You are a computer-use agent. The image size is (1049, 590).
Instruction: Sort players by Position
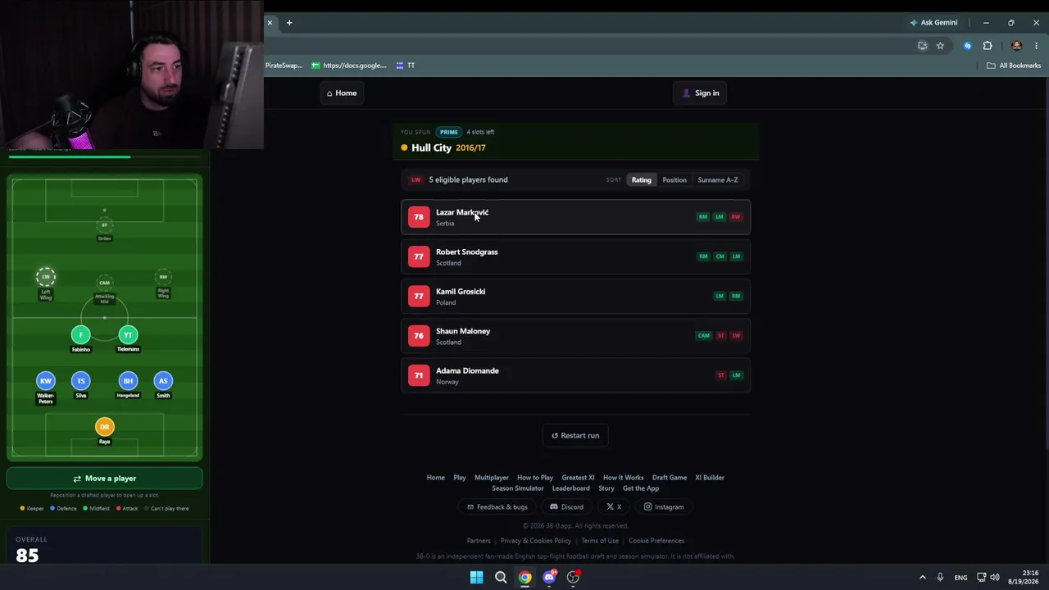[x=674, y=180]
